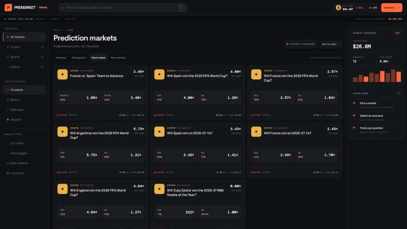Select Ethereum asset filter
407x229 pixels.
tap(24, 110)
